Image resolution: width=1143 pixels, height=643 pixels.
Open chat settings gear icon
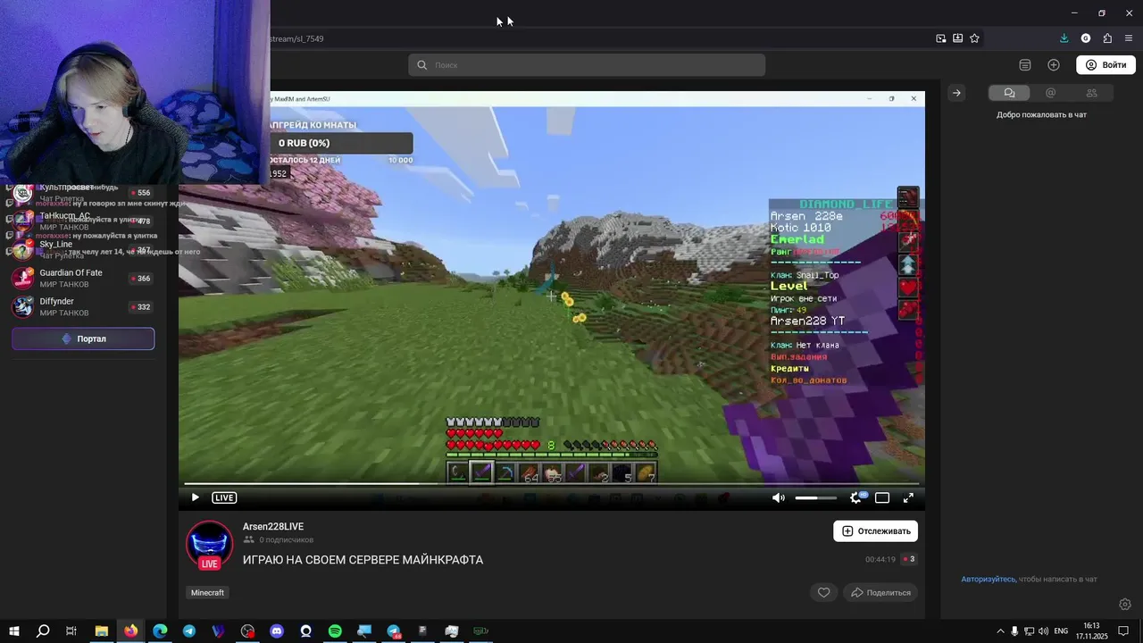(1125, 605)
